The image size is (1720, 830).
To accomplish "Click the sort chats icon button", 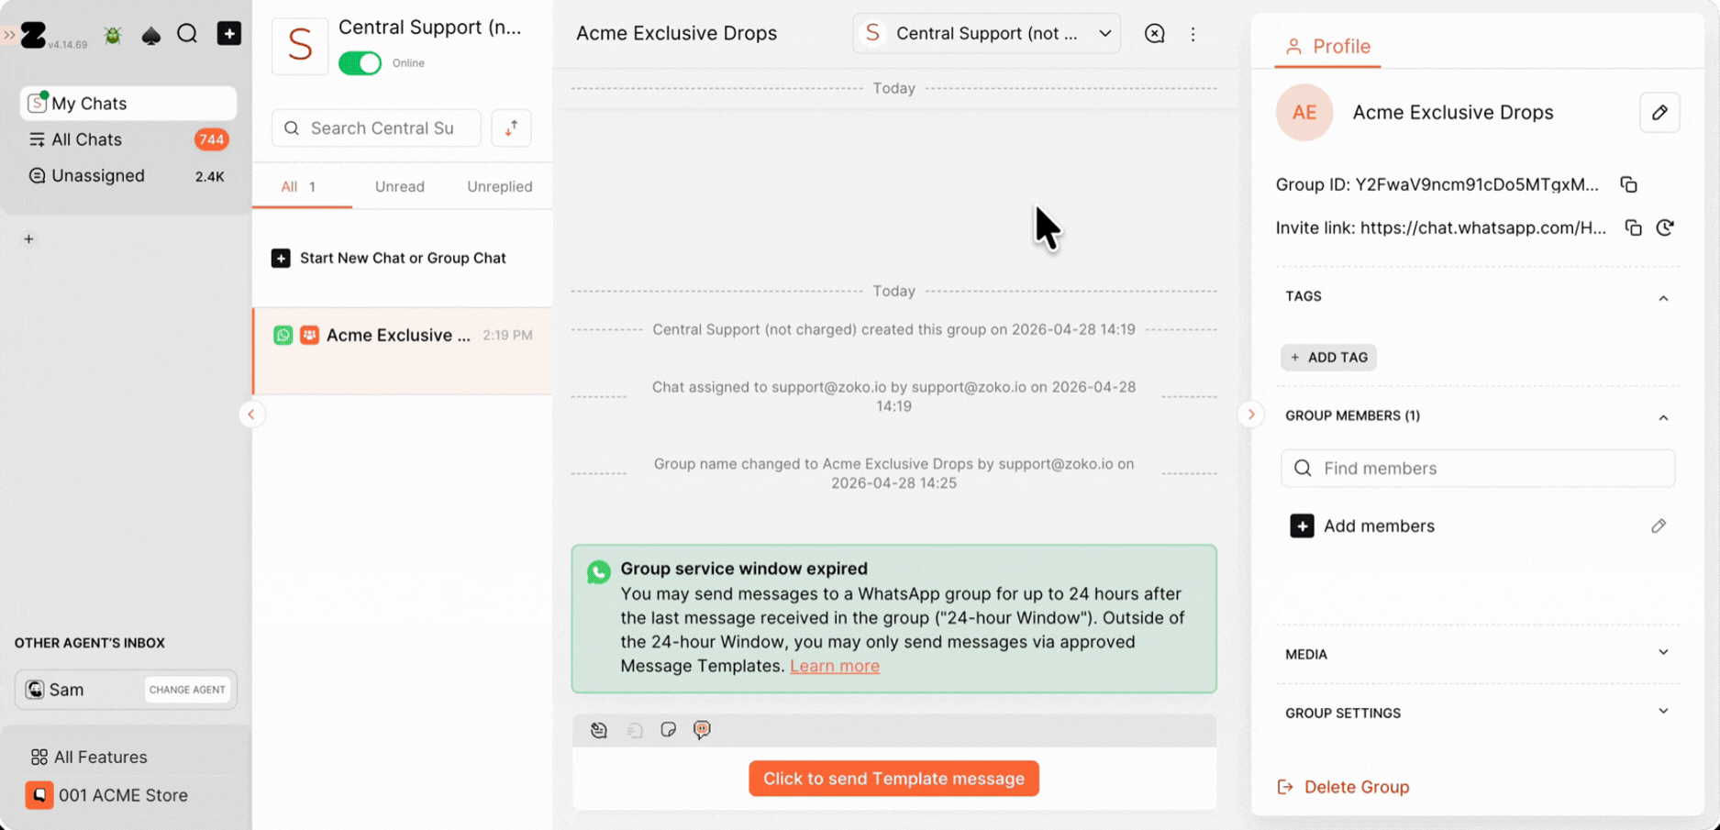I will pos(511,128).
